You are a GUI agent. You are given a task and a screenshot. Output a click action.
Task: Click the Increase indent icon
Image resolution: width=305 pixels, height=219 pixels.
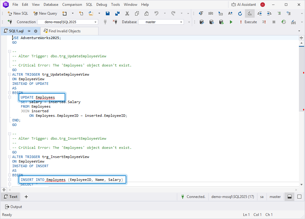[269, 13]
